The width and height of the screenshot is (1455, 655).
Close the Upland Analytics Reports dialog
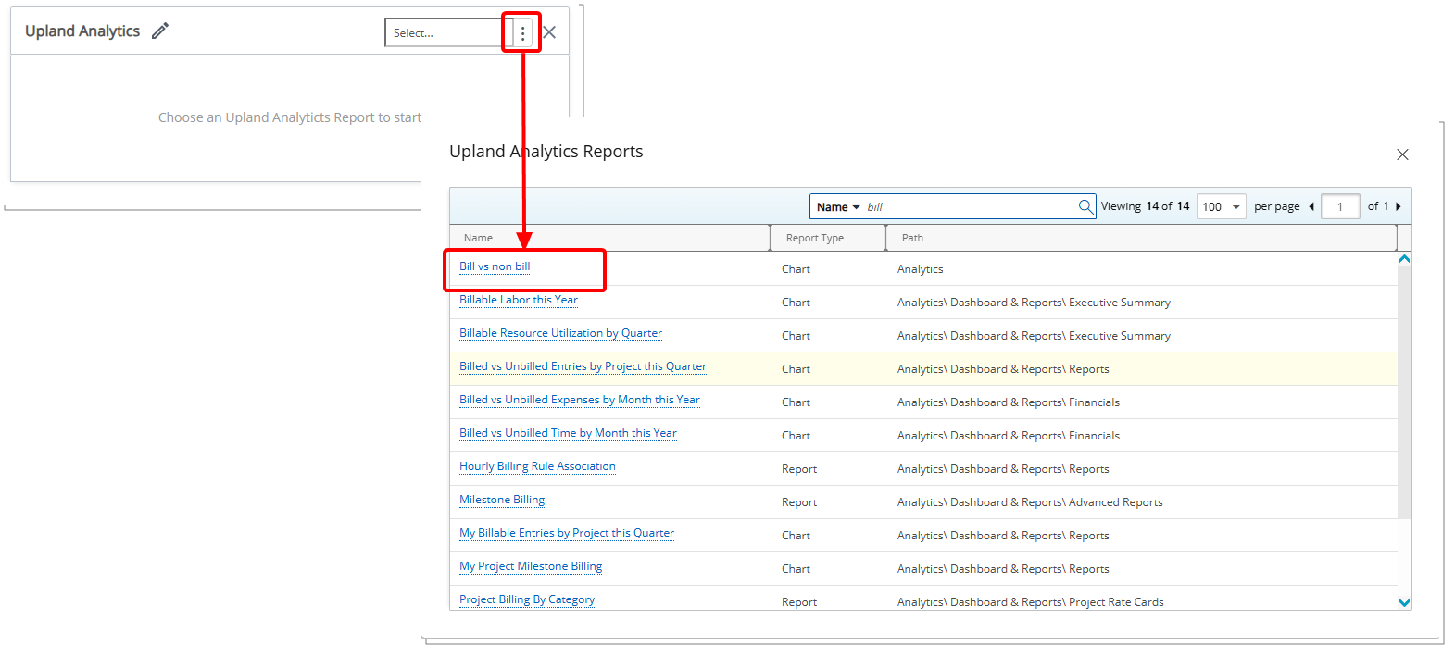[x=1402, y=154]
